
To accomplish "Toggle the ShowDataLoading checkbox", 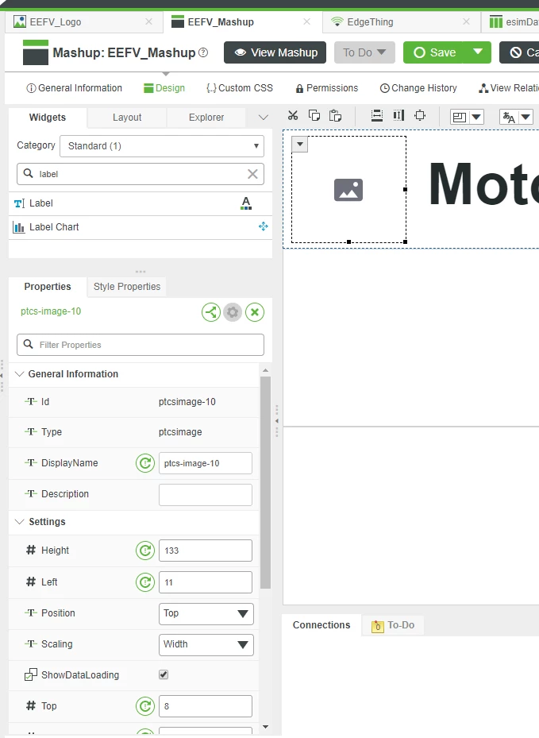I will (x=164, y=674).
